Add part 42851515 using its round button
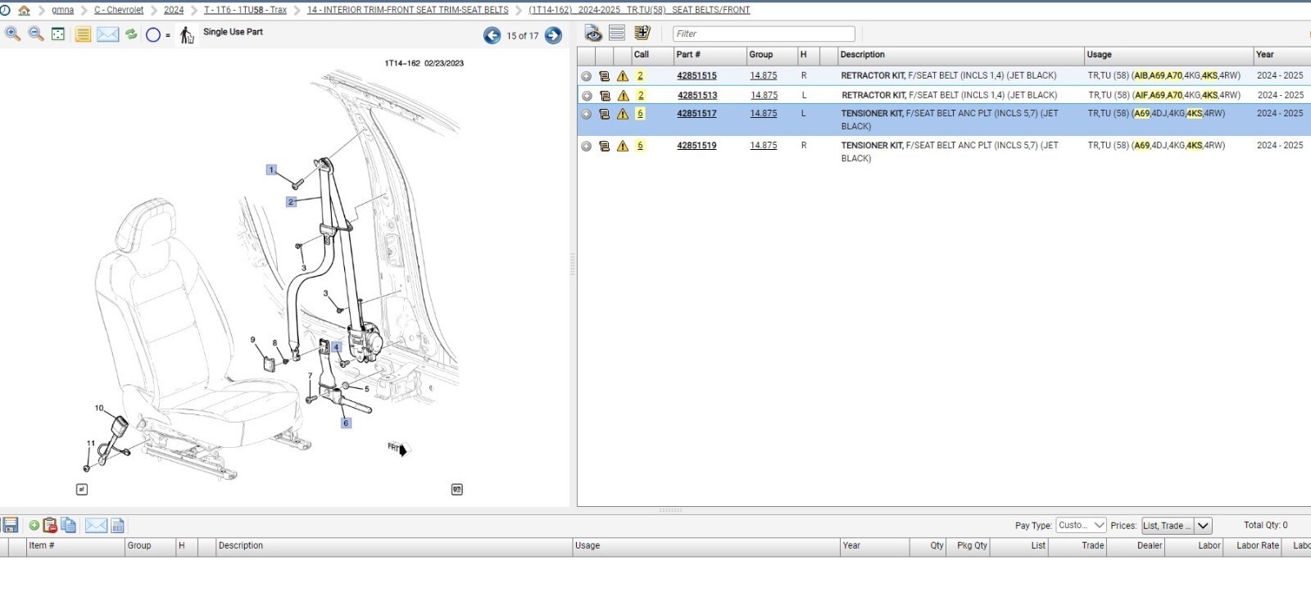This screenshot has height=597, width=1311. pos(586,76)
